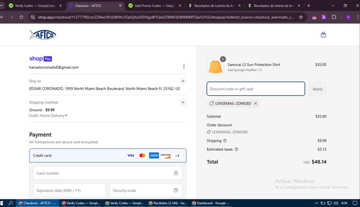Open the Checkout - AFTCO taskbar window

(x=37, y=203)
